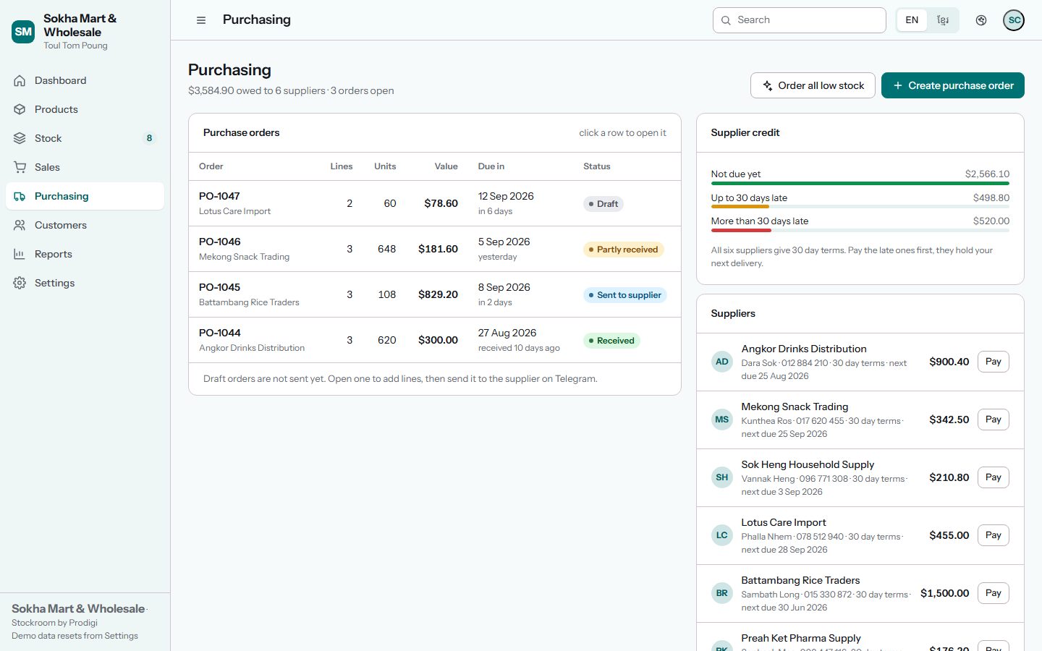Click the SM store logo
The height and width of the screenshot is (651, 1042).
[23, 32]
